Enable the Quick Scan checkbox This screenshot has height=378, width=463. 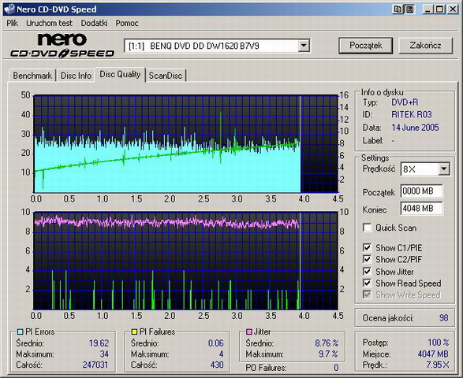[x=367, y=228]
